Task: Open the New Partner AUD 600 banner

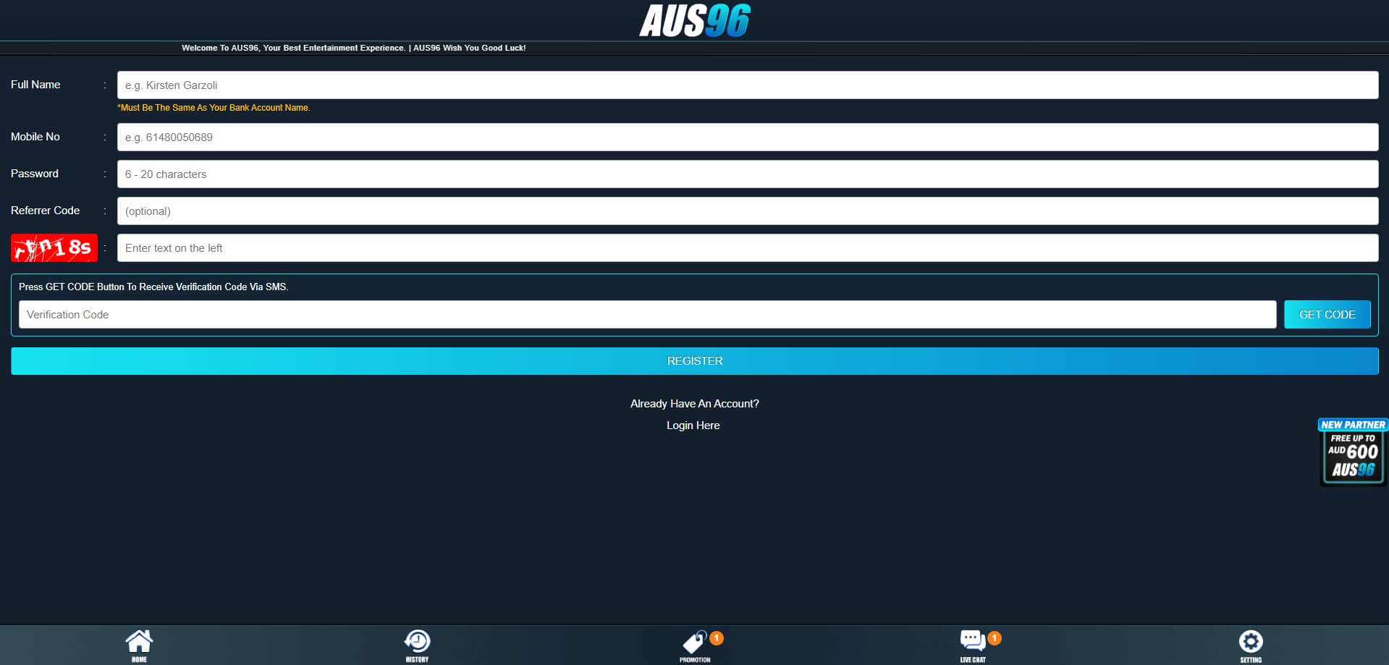Action: [x=1353, y=452]
